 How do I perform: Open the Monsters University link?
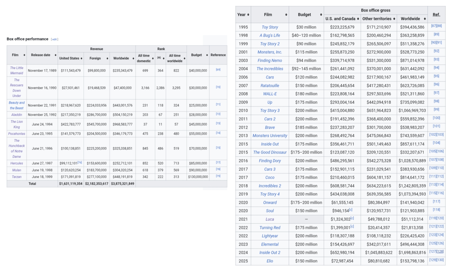(270, 135)
